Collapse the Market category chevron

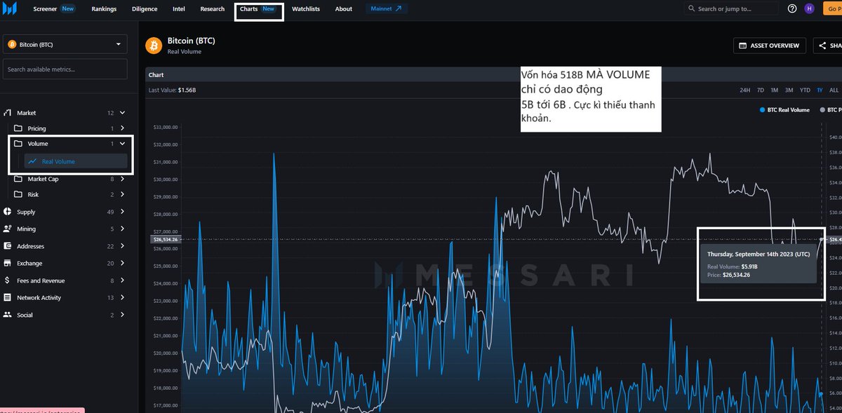point(122,113)
